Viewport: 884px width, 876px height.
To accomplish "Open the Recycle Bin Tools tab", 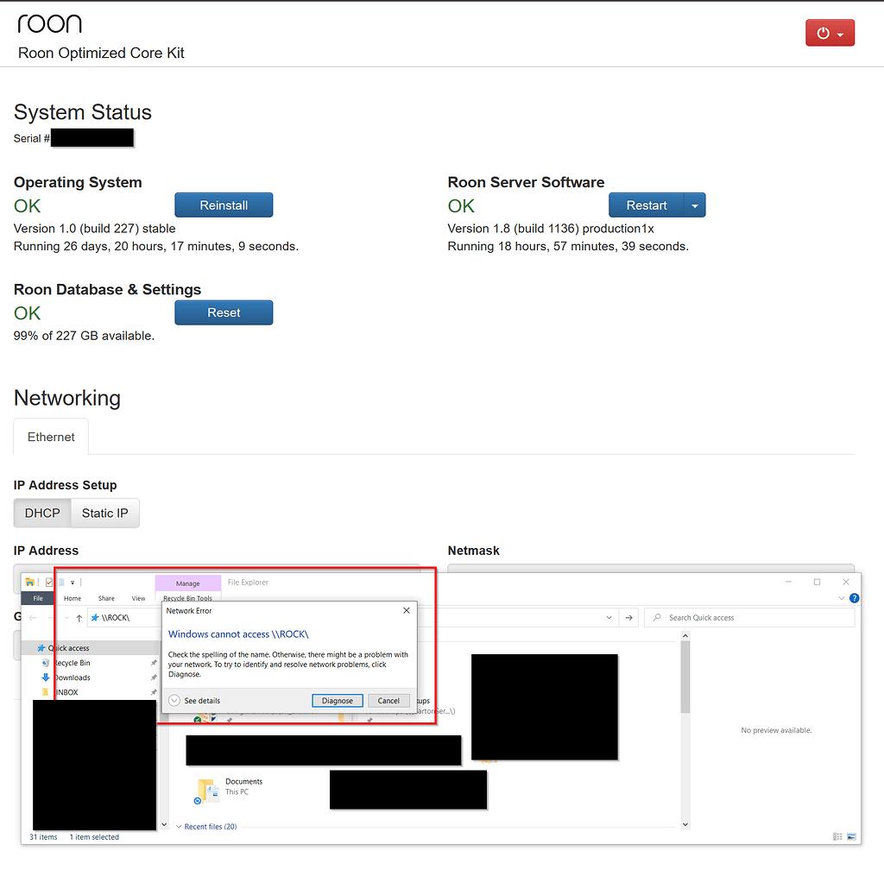I will (x=187, y=598).
